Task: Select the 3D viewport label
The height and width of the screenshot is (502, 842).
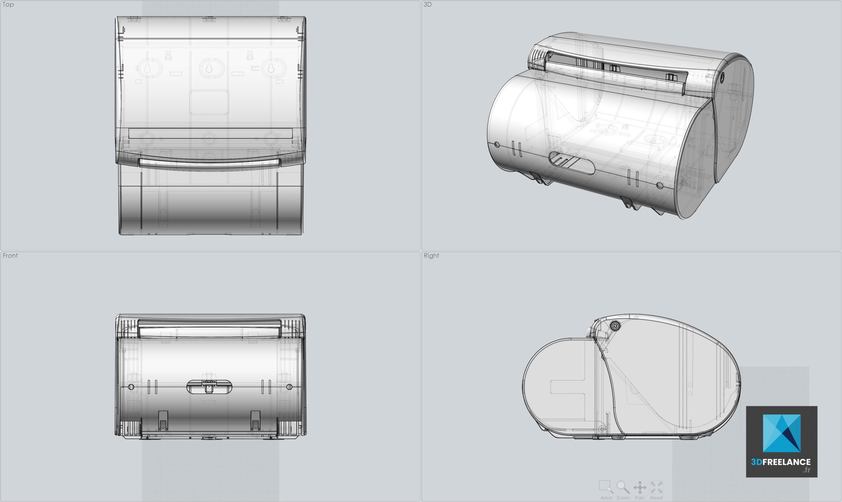Action: 428,5
